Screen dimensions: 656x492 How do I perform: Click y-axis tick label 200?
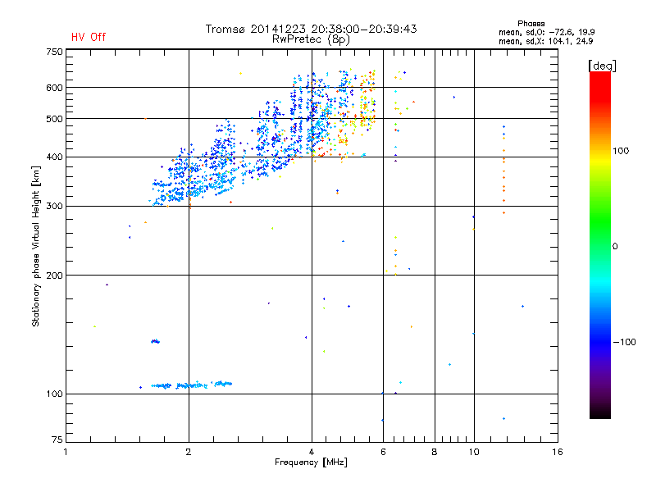pyautogui.click(x=54, y=276)
